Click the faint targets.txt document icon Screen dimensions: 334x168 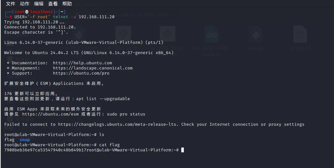pyautogui.click(x=300, y=34)
